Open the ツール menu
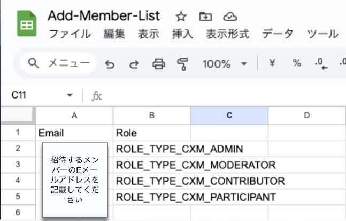Image resolution: width=346 pixels, height=221 pixels. [322, 34]
